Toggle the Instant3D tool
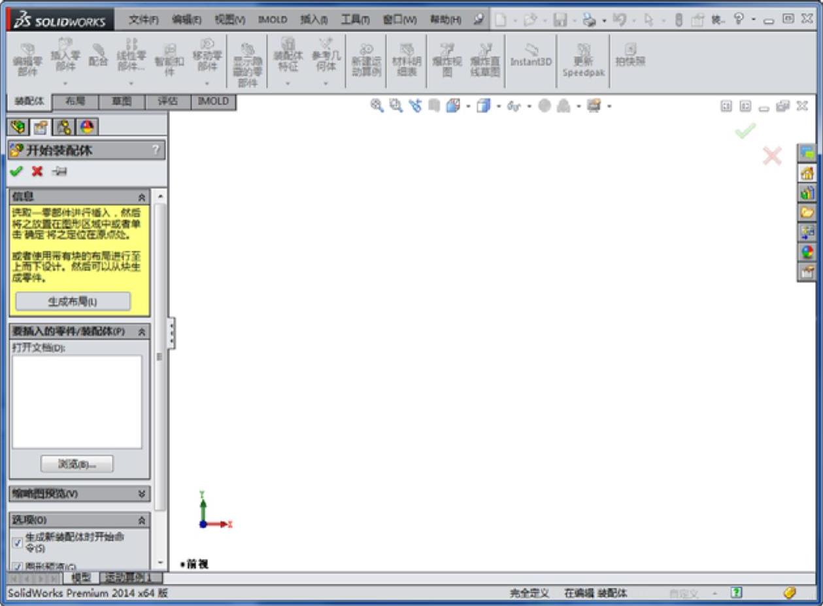The width and height of the screenshot is (823, 606). 531,56
